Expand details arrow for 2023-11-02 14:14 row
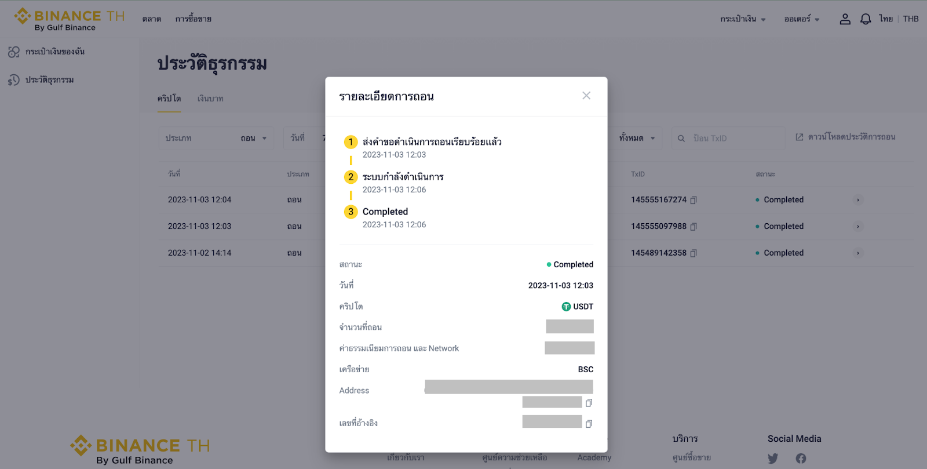Viewport: 927px width, 469px height. point(858,253)
